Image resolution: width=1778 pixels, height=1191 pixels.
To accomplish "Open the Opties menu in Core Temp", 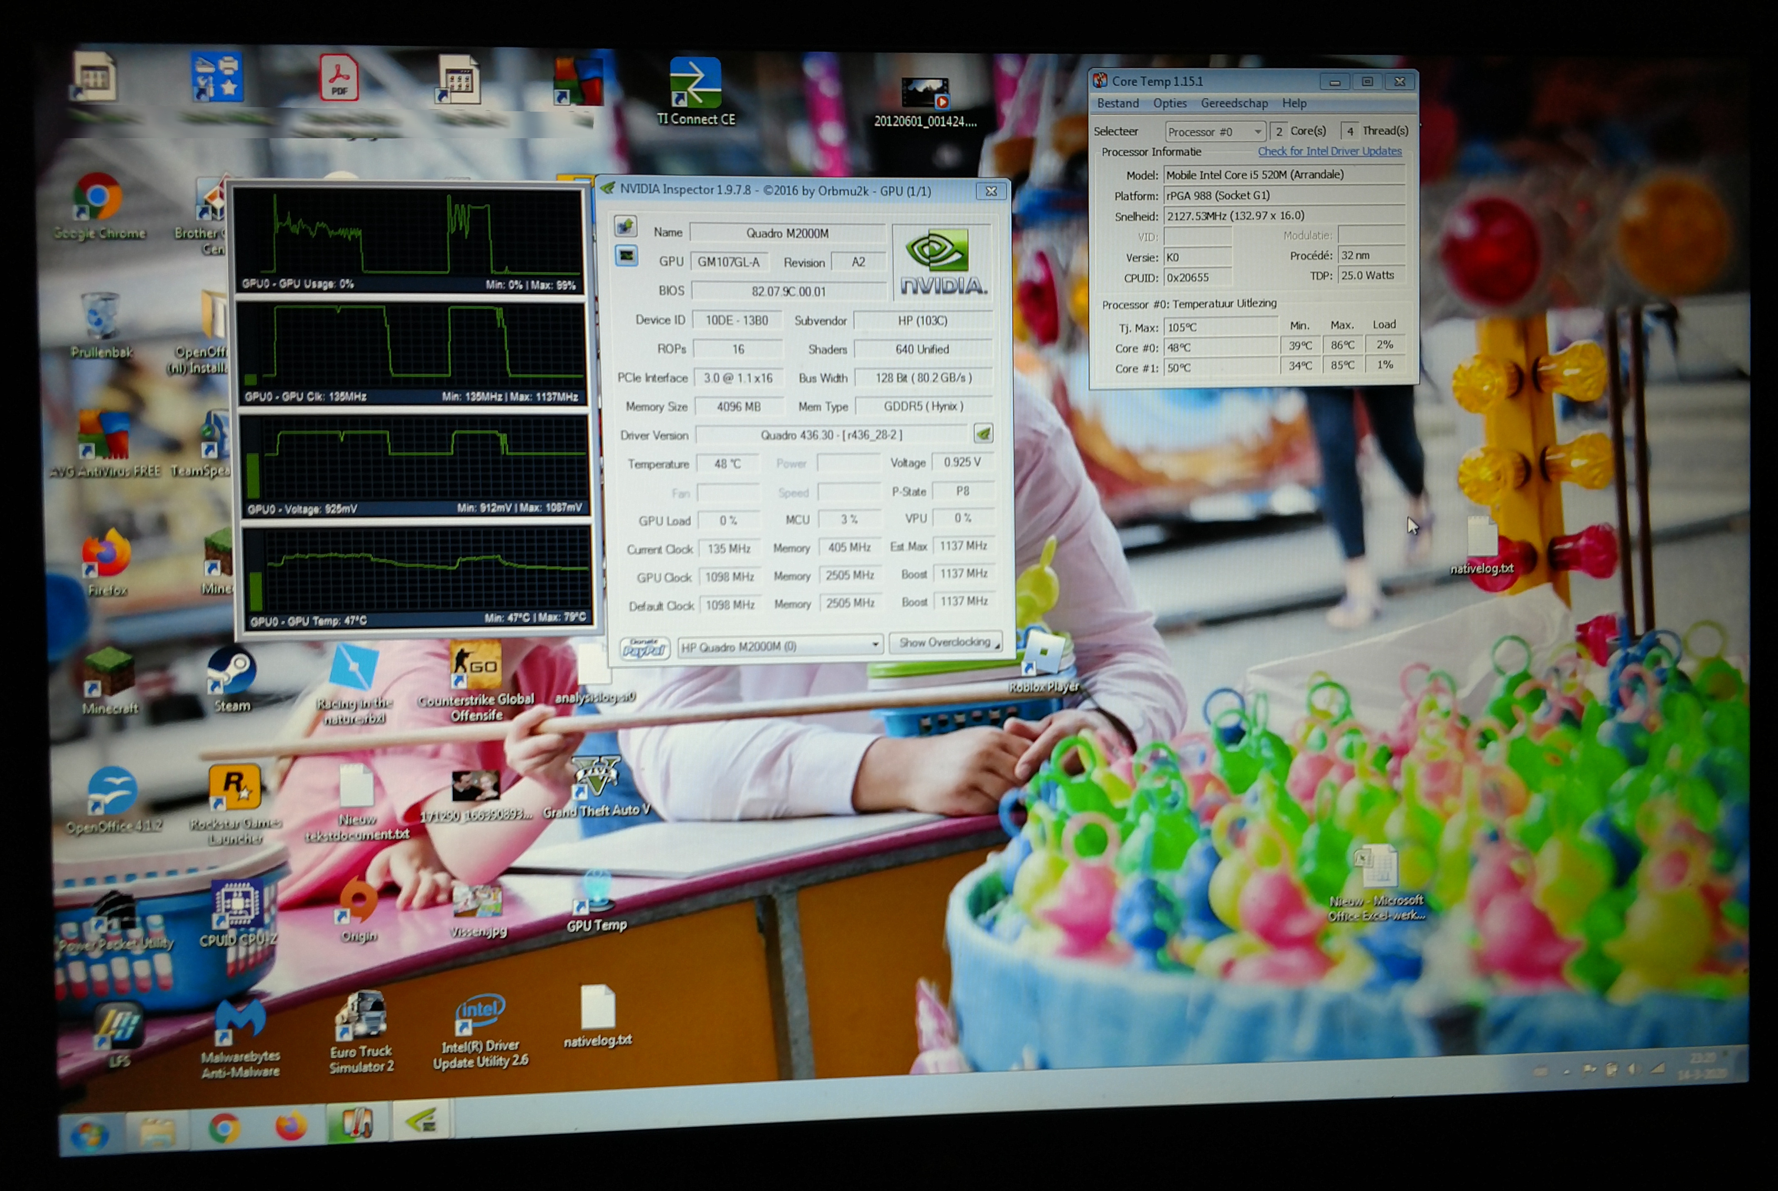I will pos(1169,103).
